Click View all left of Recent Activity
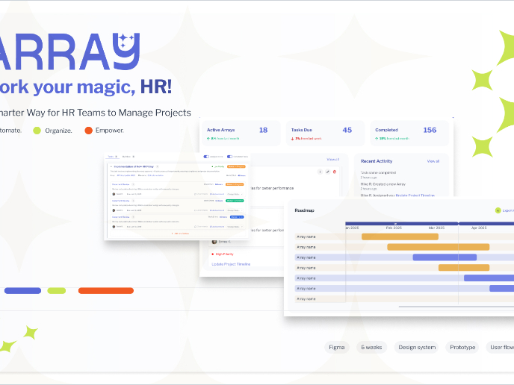Viewport: 514px width, 385px height. (x=332, y=160)
